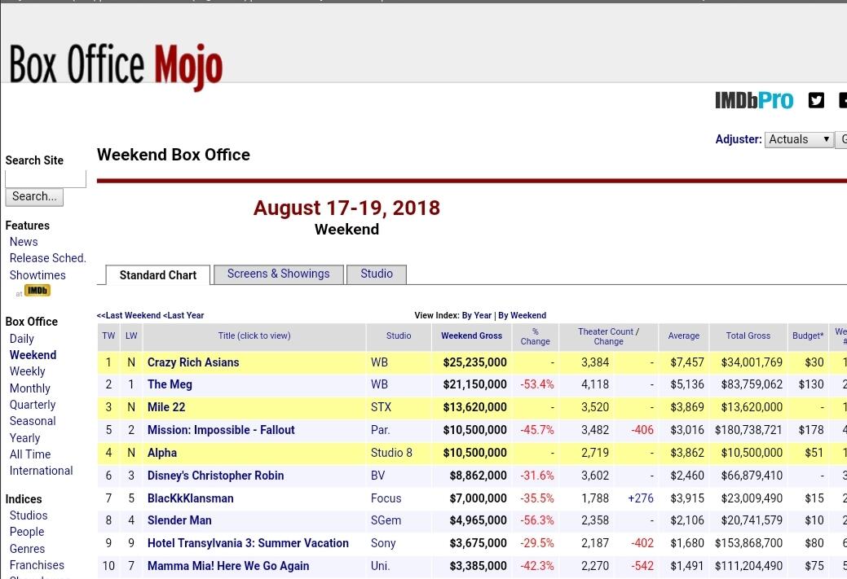Click the Twitter icon
The height and width of the screenshot is (579, 847).
pos(816,100)
